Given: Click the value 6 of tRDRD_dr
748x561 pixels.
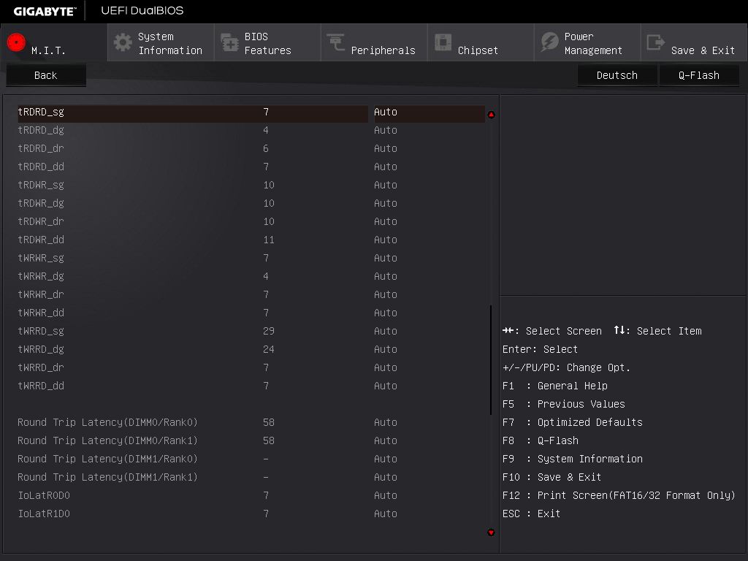Looking at the screenshot, I should (266, 148).
